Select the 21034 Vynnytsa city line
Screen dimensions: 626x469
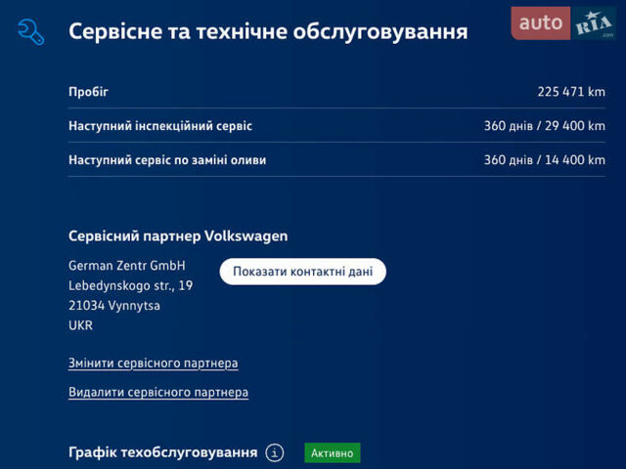pyautogui.click(x=113, y=306)
